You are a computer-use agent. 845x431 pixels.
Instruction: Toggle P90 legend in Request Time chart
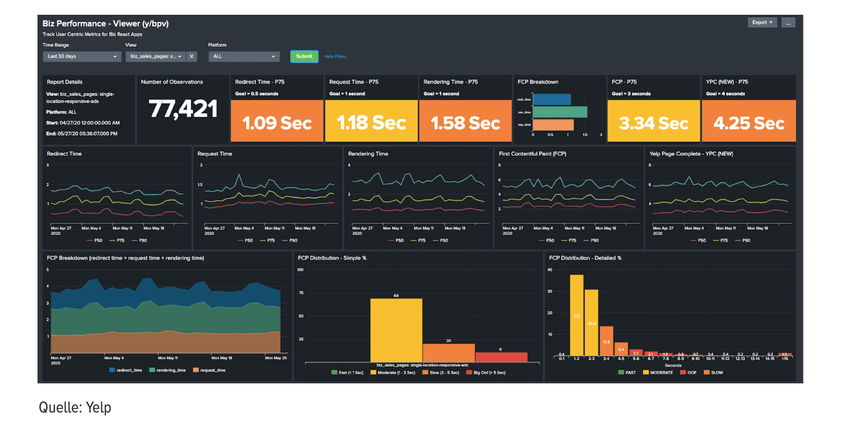tap(290, 240)
